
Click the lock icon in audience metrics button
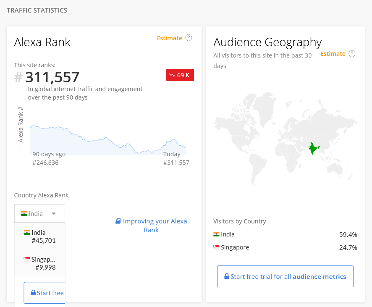[x=227, y=276]
